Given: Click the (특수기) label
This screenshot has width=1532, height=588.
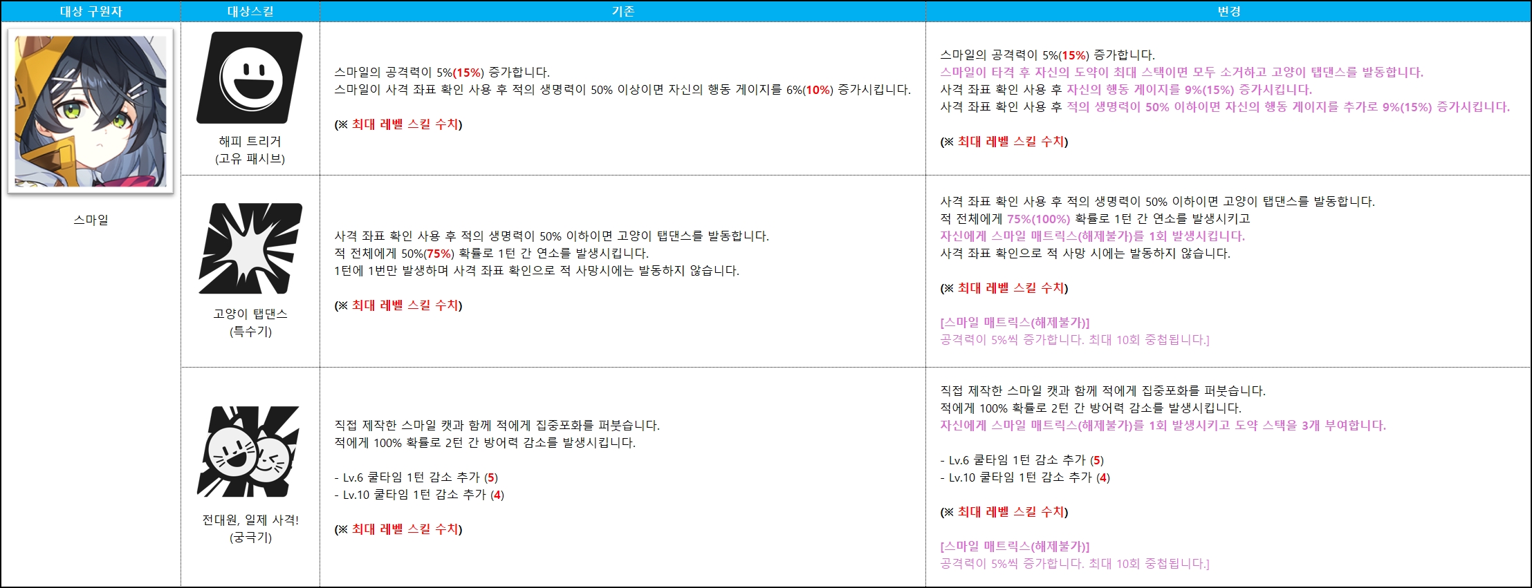Looking at the screenshot, I should pos(250,331).
